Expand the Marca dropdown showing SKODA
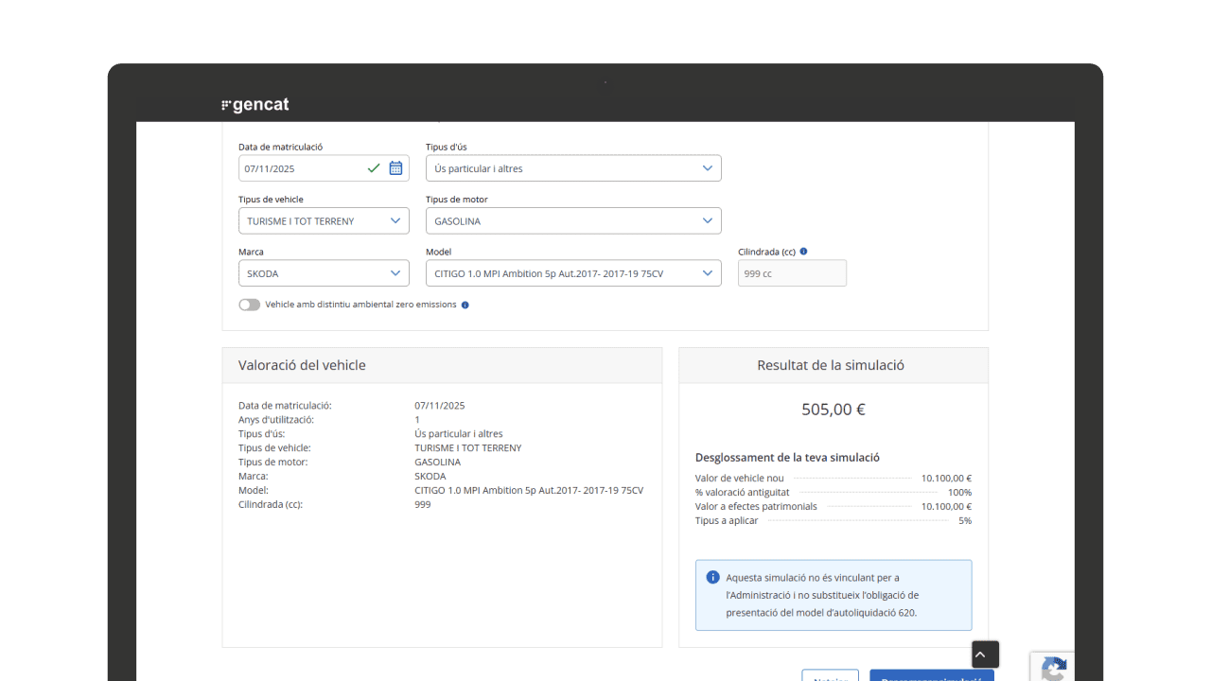 (324, 273)
